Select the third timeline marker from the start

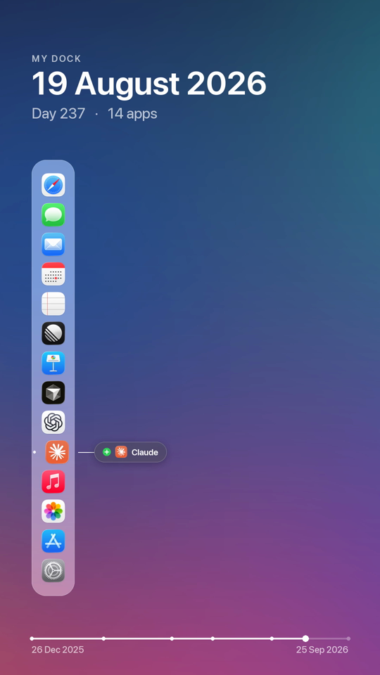pyautogui.click(x=172, y=638)
